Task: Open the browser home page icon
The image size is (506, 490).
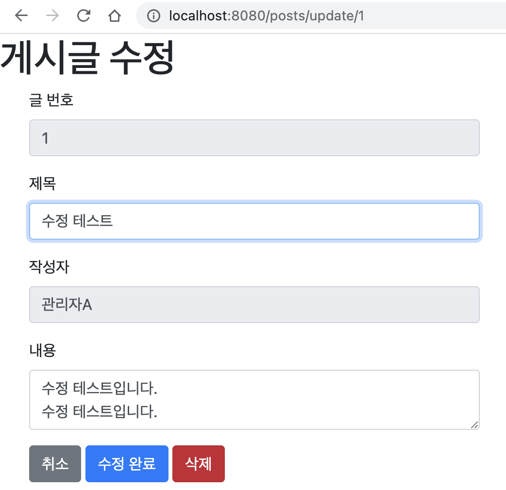Action: tap(114, 16)
